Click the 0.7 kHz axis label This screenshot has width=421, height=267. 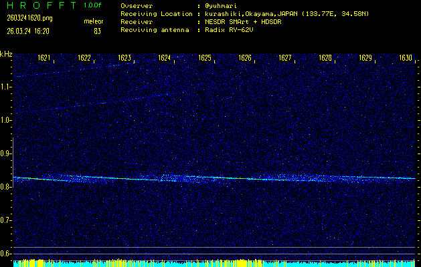tap(5, 220)
